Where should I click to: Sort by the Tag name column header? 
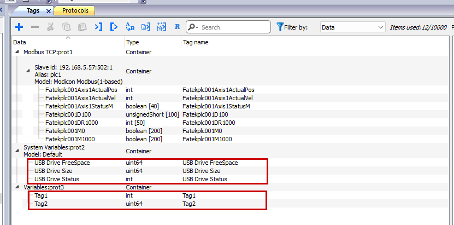tap(195, 42)
